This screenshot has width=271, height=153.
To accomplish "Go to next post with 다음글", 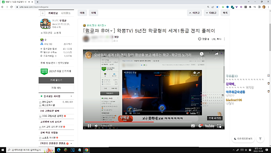I will point(211,13).
